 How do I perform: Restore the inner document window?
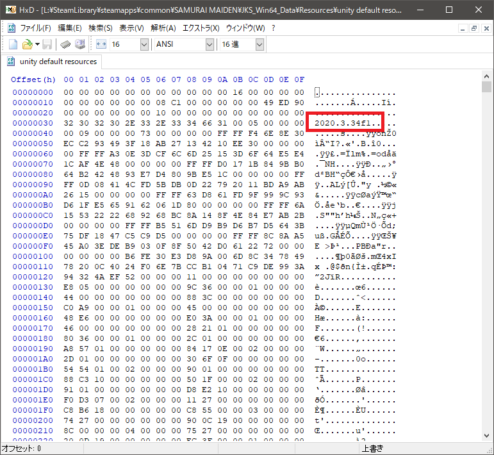(x=474, y=29)
